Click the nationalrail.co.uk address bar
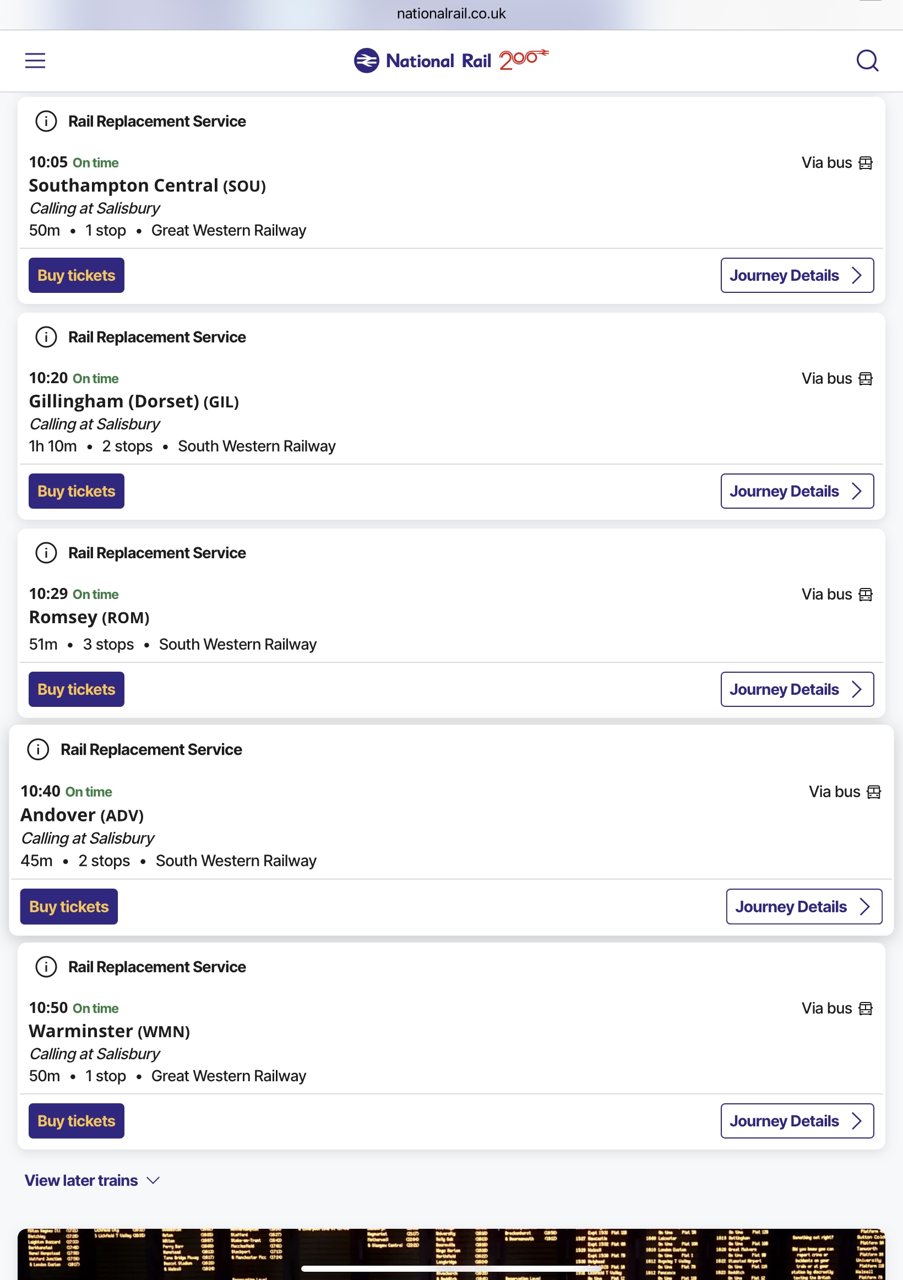The height and width of the screenshot is (1280, 903). pos(452,14)
